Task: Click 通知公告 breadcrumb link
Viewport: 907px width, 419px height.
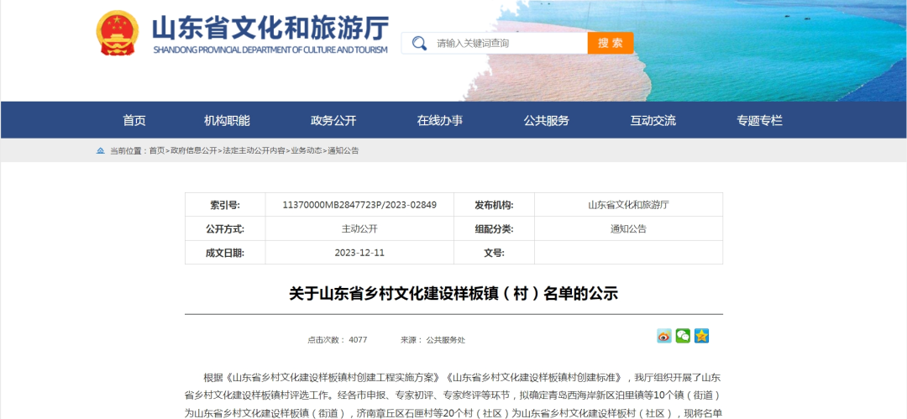Action: click(x=343, y=150)
